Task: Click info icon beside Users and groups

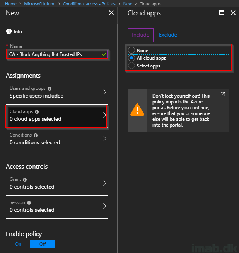Action: (x=50, y=89)
